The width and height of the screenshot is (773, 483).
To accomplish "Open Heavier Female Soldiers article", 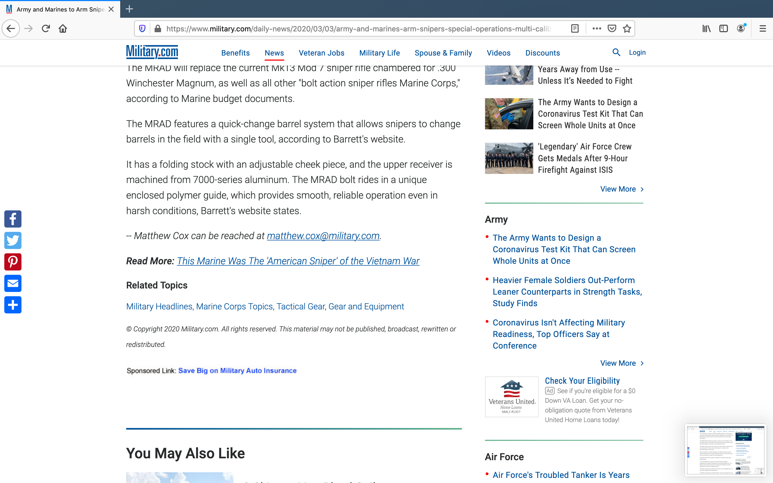I will pyautogui.click(x=567, y=292).
